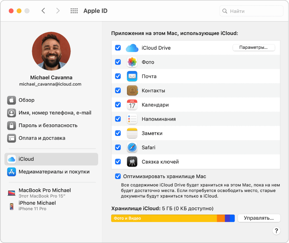
Task: Click the Связка ключей keychain icon
Action: (132, 162)
